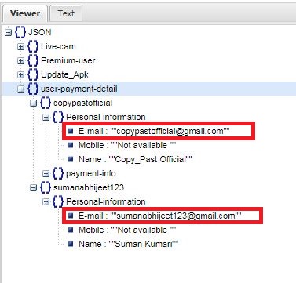
Task: Click the braces icon beside payment-info
Action: click(x=58, y=173)
